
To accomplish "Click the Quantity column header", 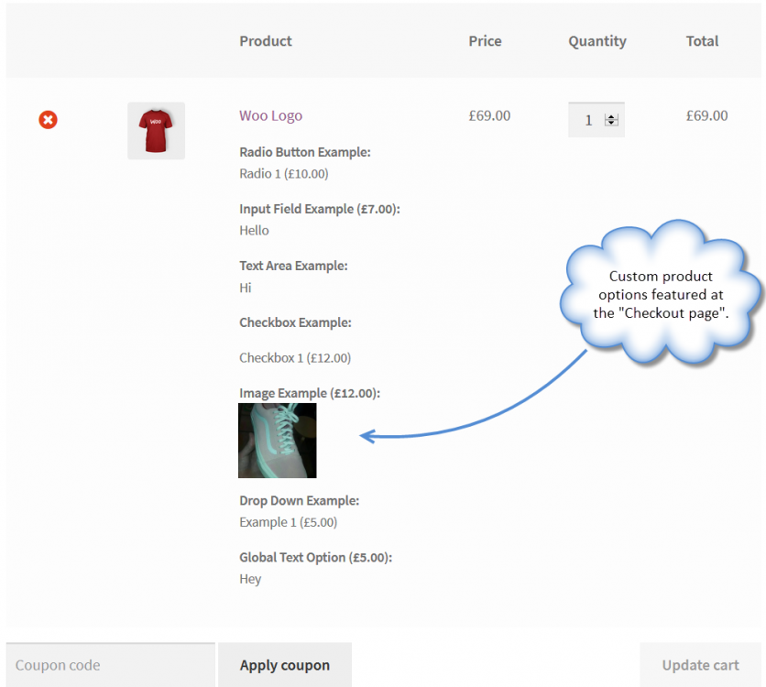I will 597,41.
